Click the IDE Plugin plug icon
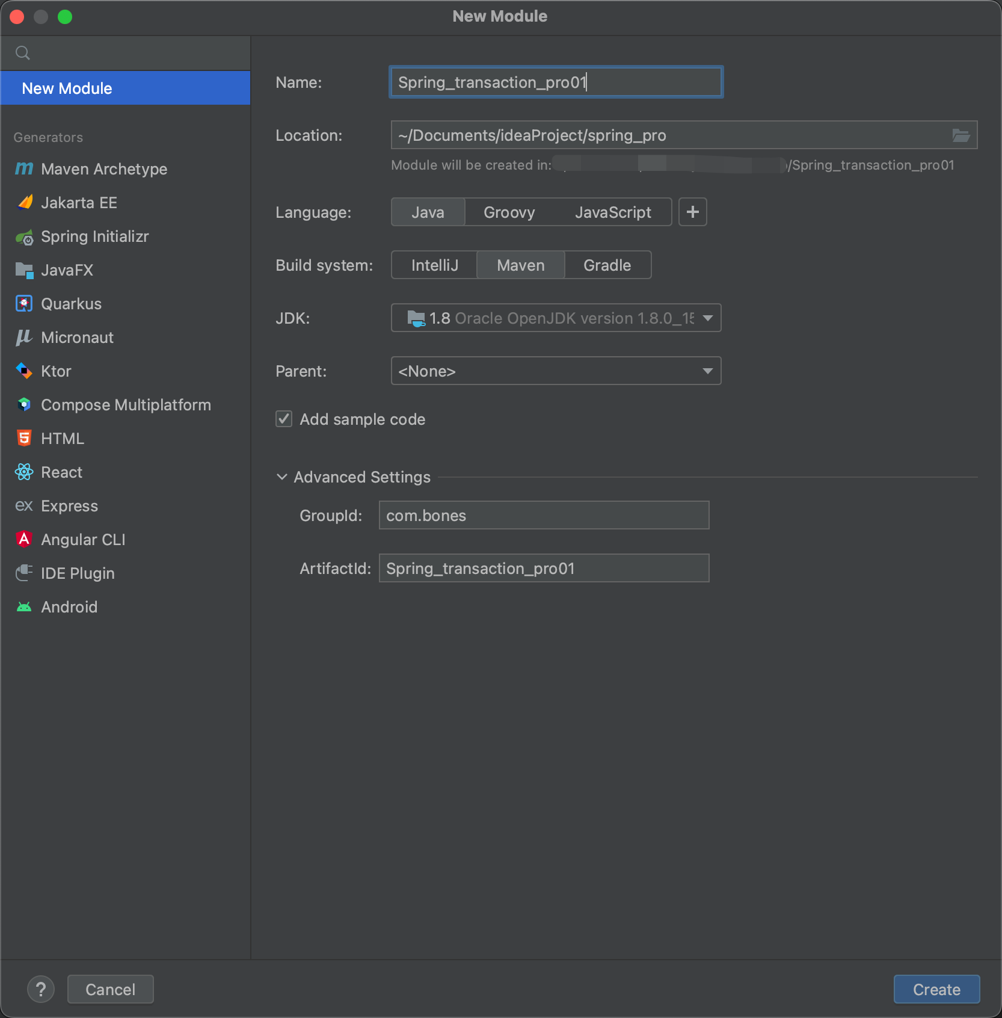This screenshot has height=1018, width=1002. click(x=24, y=573)
